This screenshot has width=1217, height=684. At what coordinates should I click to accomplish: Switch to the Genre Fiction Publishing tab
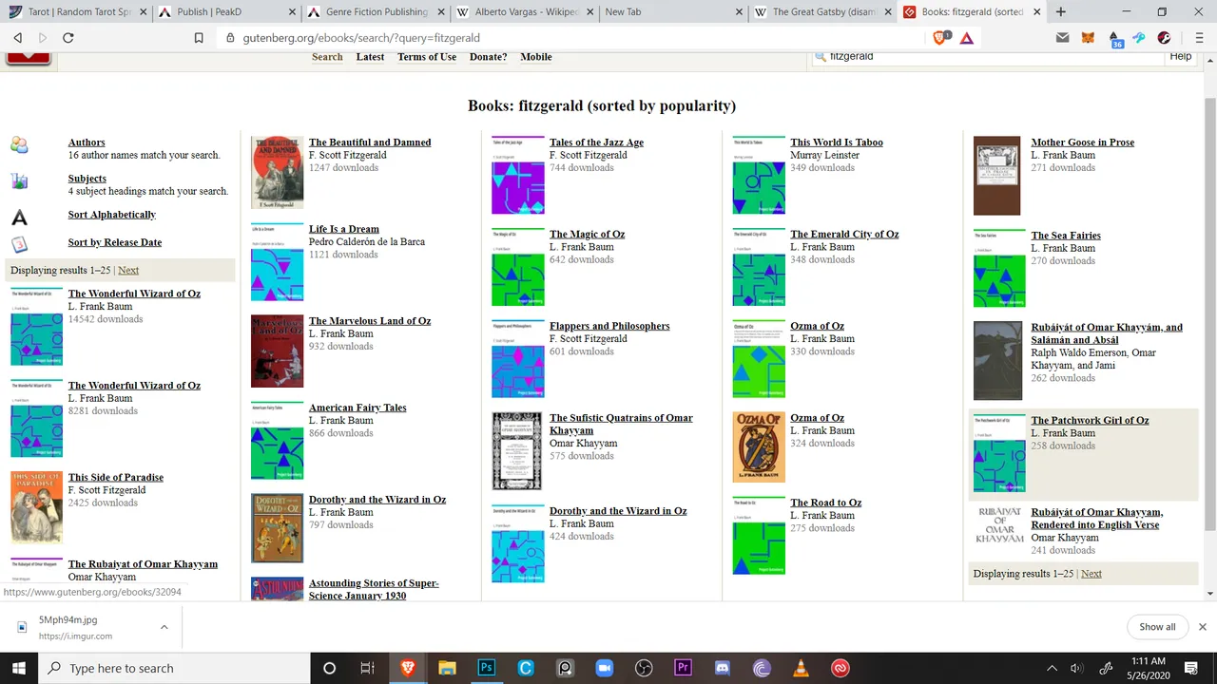374,12
